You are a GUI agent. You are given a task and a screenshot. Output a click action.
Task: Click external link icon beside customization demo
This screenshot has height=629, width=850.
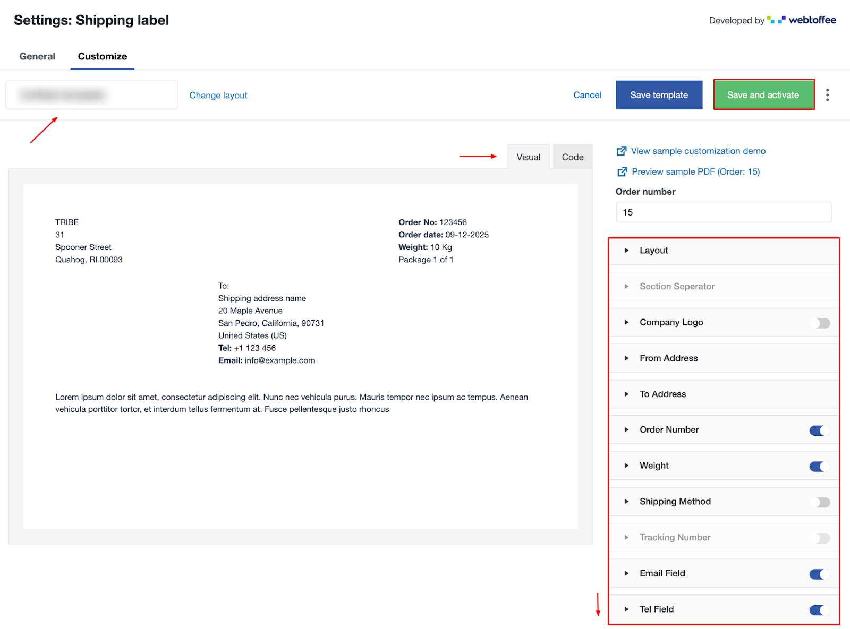[x=621, y=151]
